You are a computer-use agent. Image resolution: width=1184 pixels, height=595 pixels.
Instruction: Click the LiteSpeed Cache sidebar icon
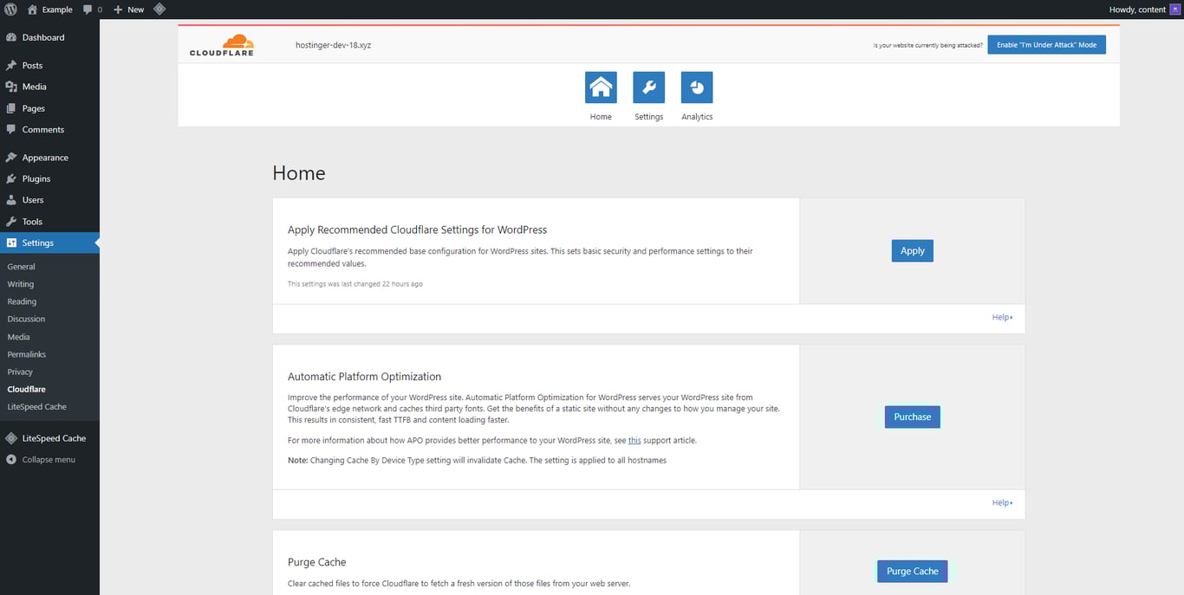[x=10, y=437]
